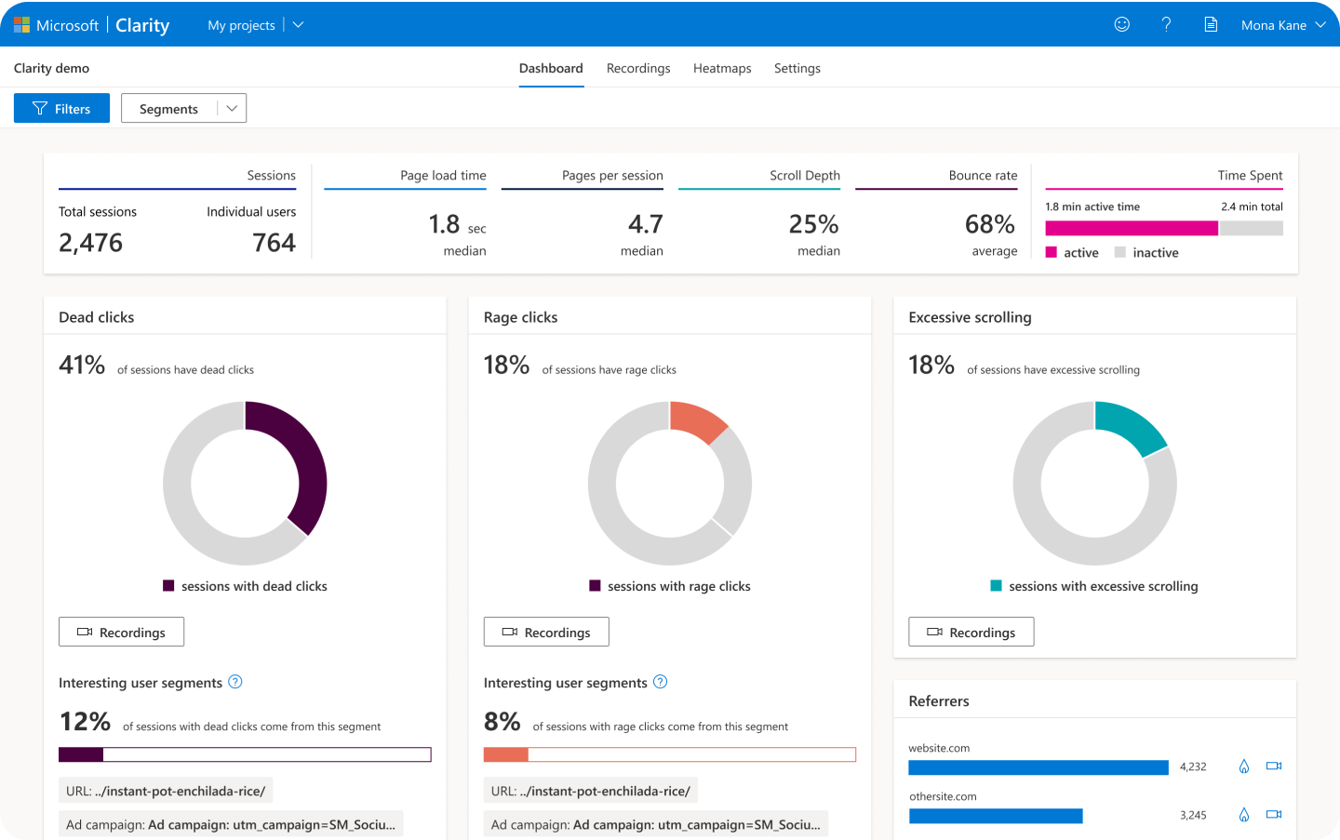Switch to the Heatmaps tab
This screenshot has width=1340, height=840.
click(722, 68)
